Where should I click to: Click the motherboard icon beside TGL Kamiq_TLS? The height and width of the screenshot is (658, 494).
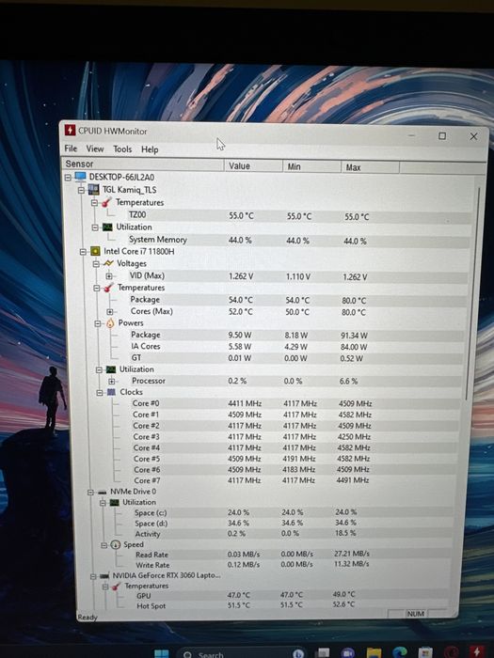click(x=94, y=190)
